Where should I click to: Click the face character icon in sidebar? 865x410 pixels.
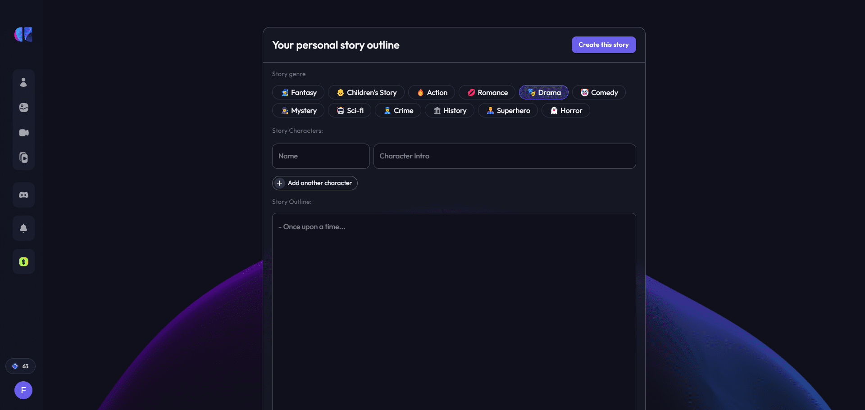23,108
